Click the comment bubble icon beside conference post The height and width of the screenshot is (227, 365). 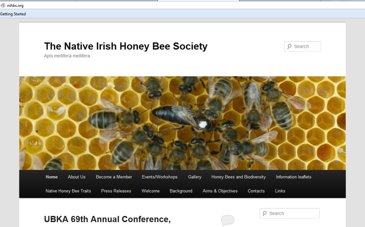(x=228, y=220)
